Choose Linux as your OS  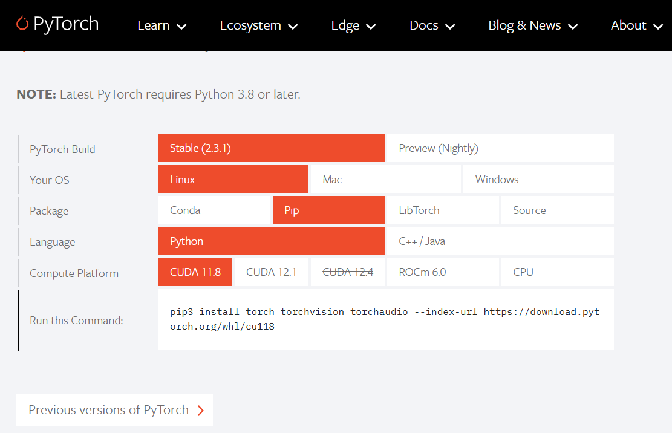coord(233,179)
